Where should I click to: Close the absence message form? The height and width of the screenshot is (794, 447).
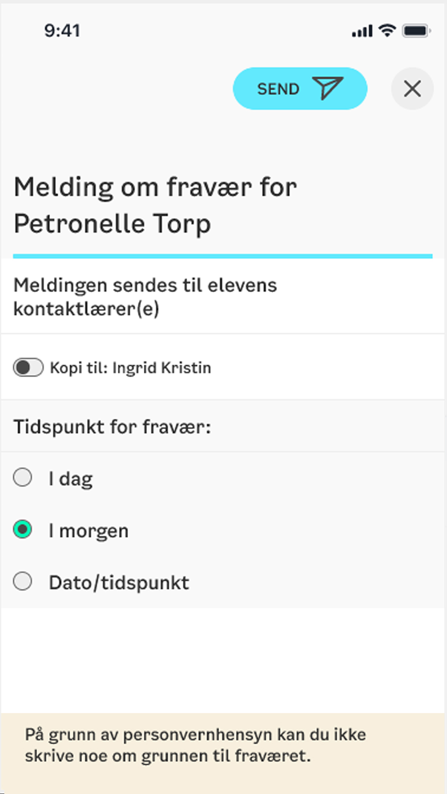412,89
